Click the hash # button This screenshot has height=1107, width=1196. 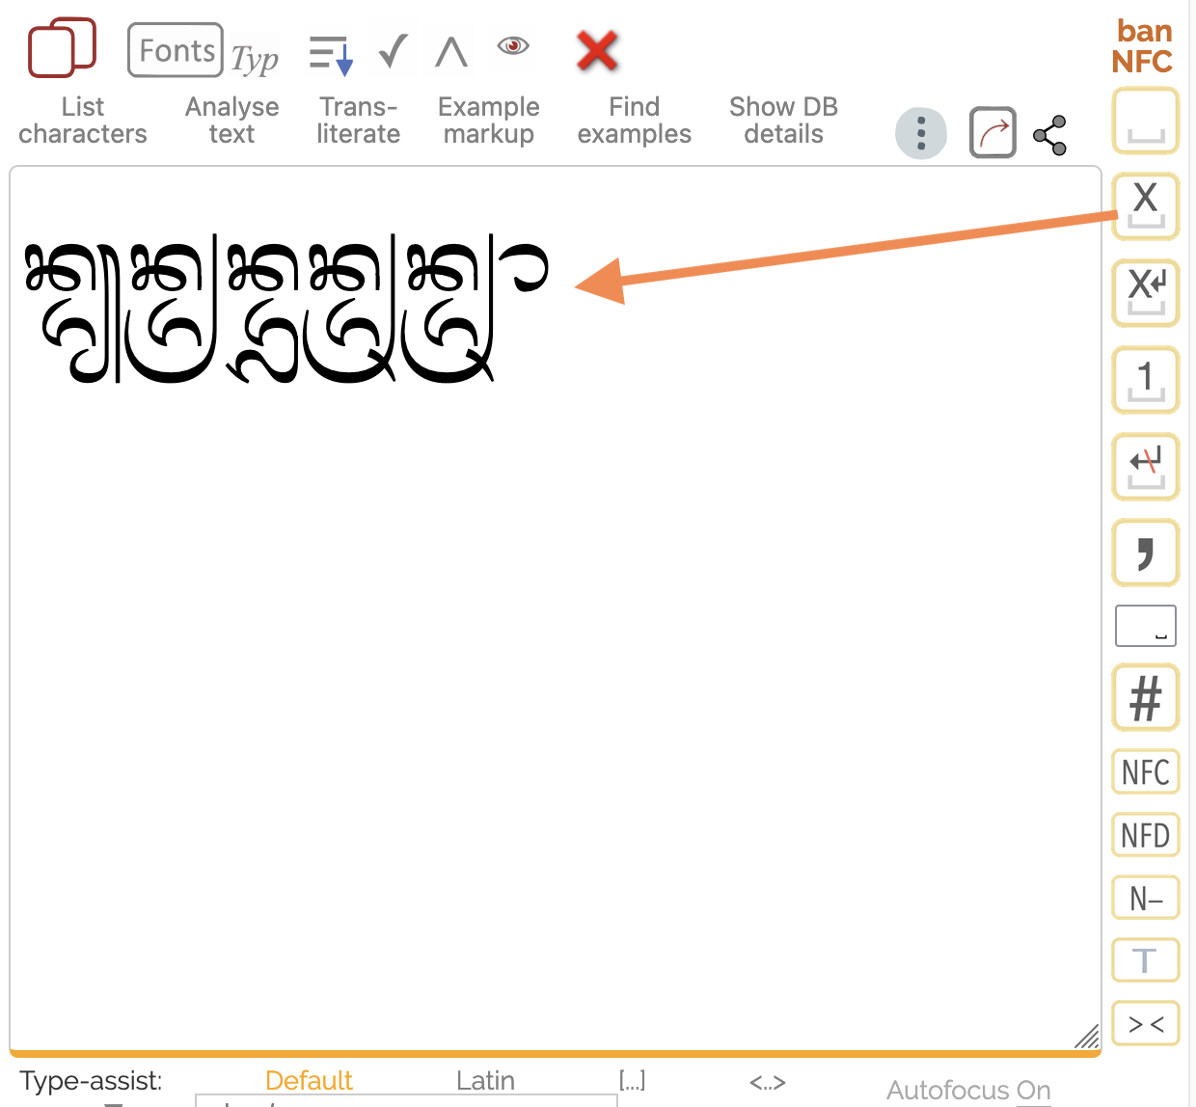(x=1146, y=698)
